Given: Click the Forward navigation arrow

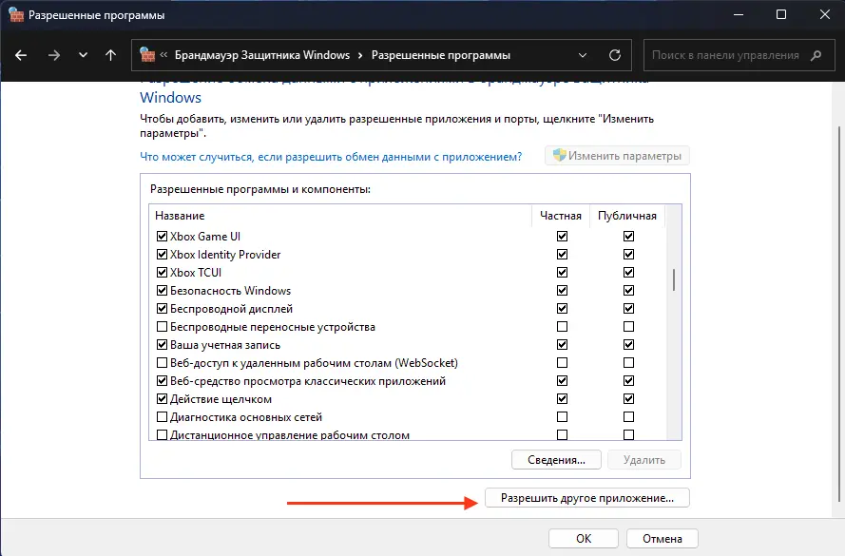Looking at the screenshot, I should coord(53,55).
